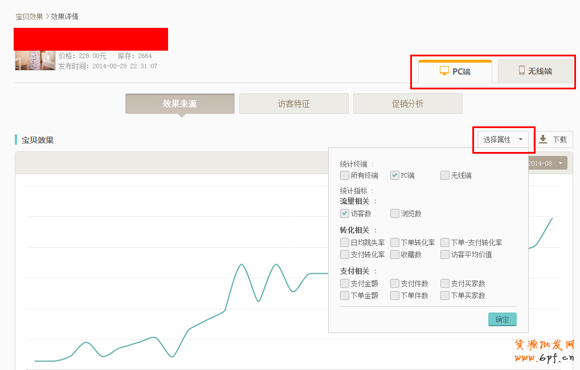The image size is (580, 370).
Task: Switch to the 访客特征 tab
Action: (293, 104)
